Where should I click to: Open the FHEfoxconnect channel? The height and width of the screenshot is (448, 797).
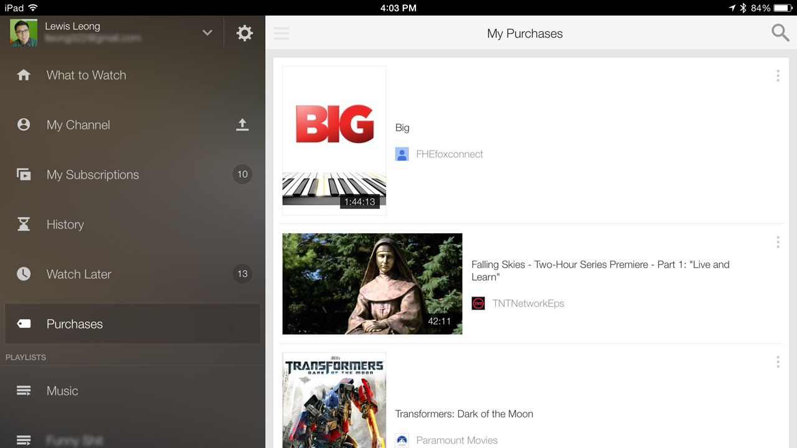[450, 154]
